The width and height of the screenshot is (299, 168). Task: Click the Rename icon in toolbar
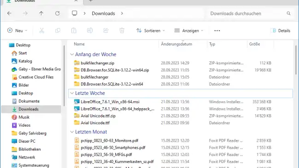point(90,30)
